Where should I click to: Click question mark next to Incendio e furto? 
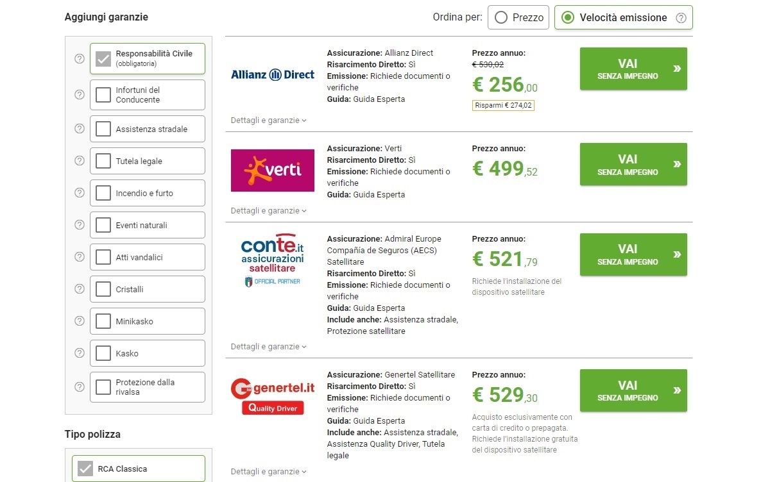[80, 193]
